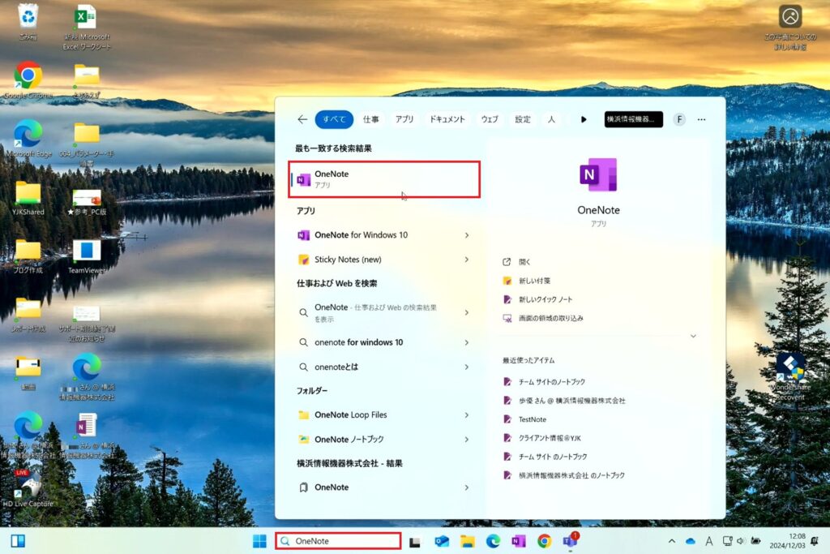830x554 pixels.
Task: Click the Google Chrome desktop shortcut
Action: click(x=28, y=80)
